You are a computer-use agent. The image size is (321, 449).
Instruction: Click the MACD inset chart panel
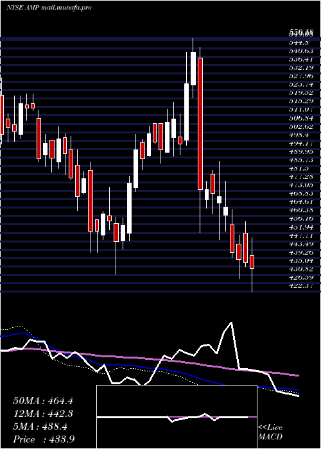(x=177, y=417)
